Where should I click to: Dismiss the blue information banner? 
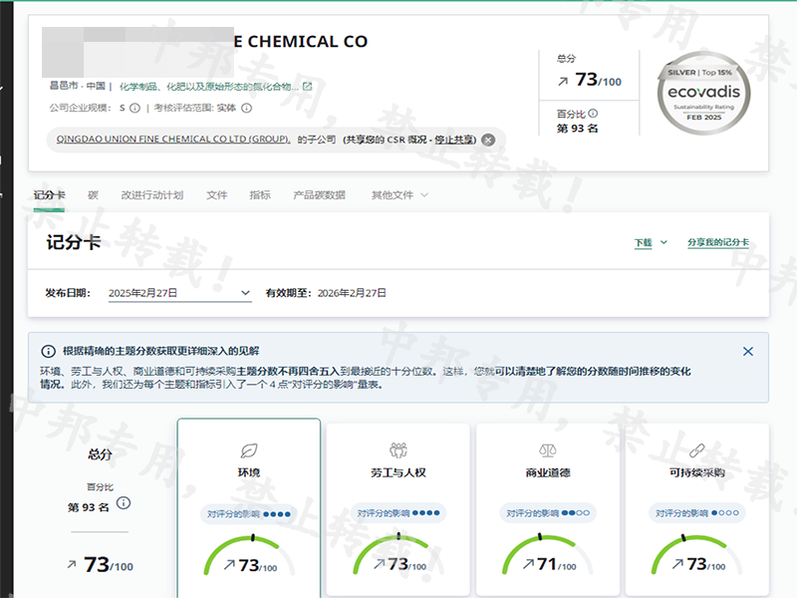click(x=748, y=352)
